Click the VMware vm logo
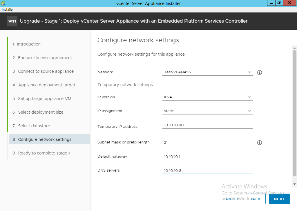Screen dimensions: 297x211 pyautogui.click(x=12, y=21)
